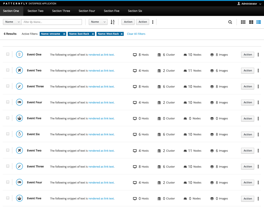The height and width of the screenshot is (208, 264).
Task: Check the last Event Five row checkbox
Action: [x=8, y=198]
